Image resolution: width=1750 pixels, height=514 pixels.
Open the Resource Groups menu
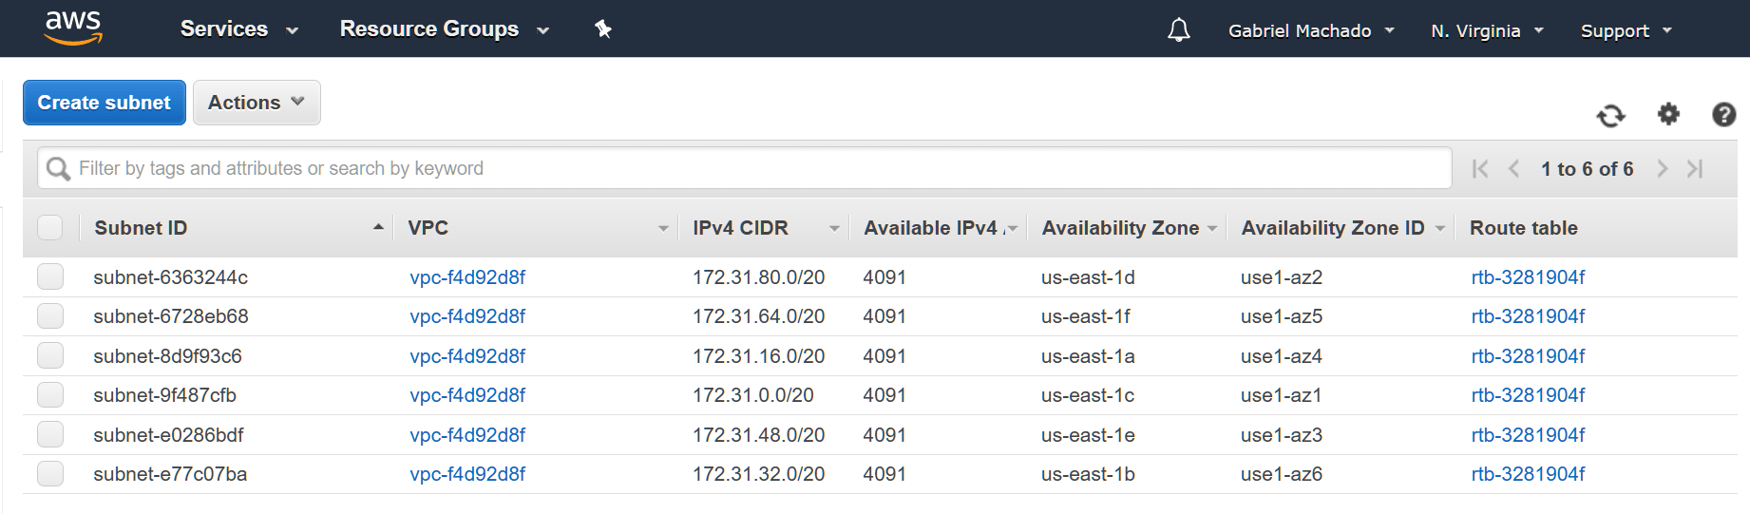tap(444, 29)
